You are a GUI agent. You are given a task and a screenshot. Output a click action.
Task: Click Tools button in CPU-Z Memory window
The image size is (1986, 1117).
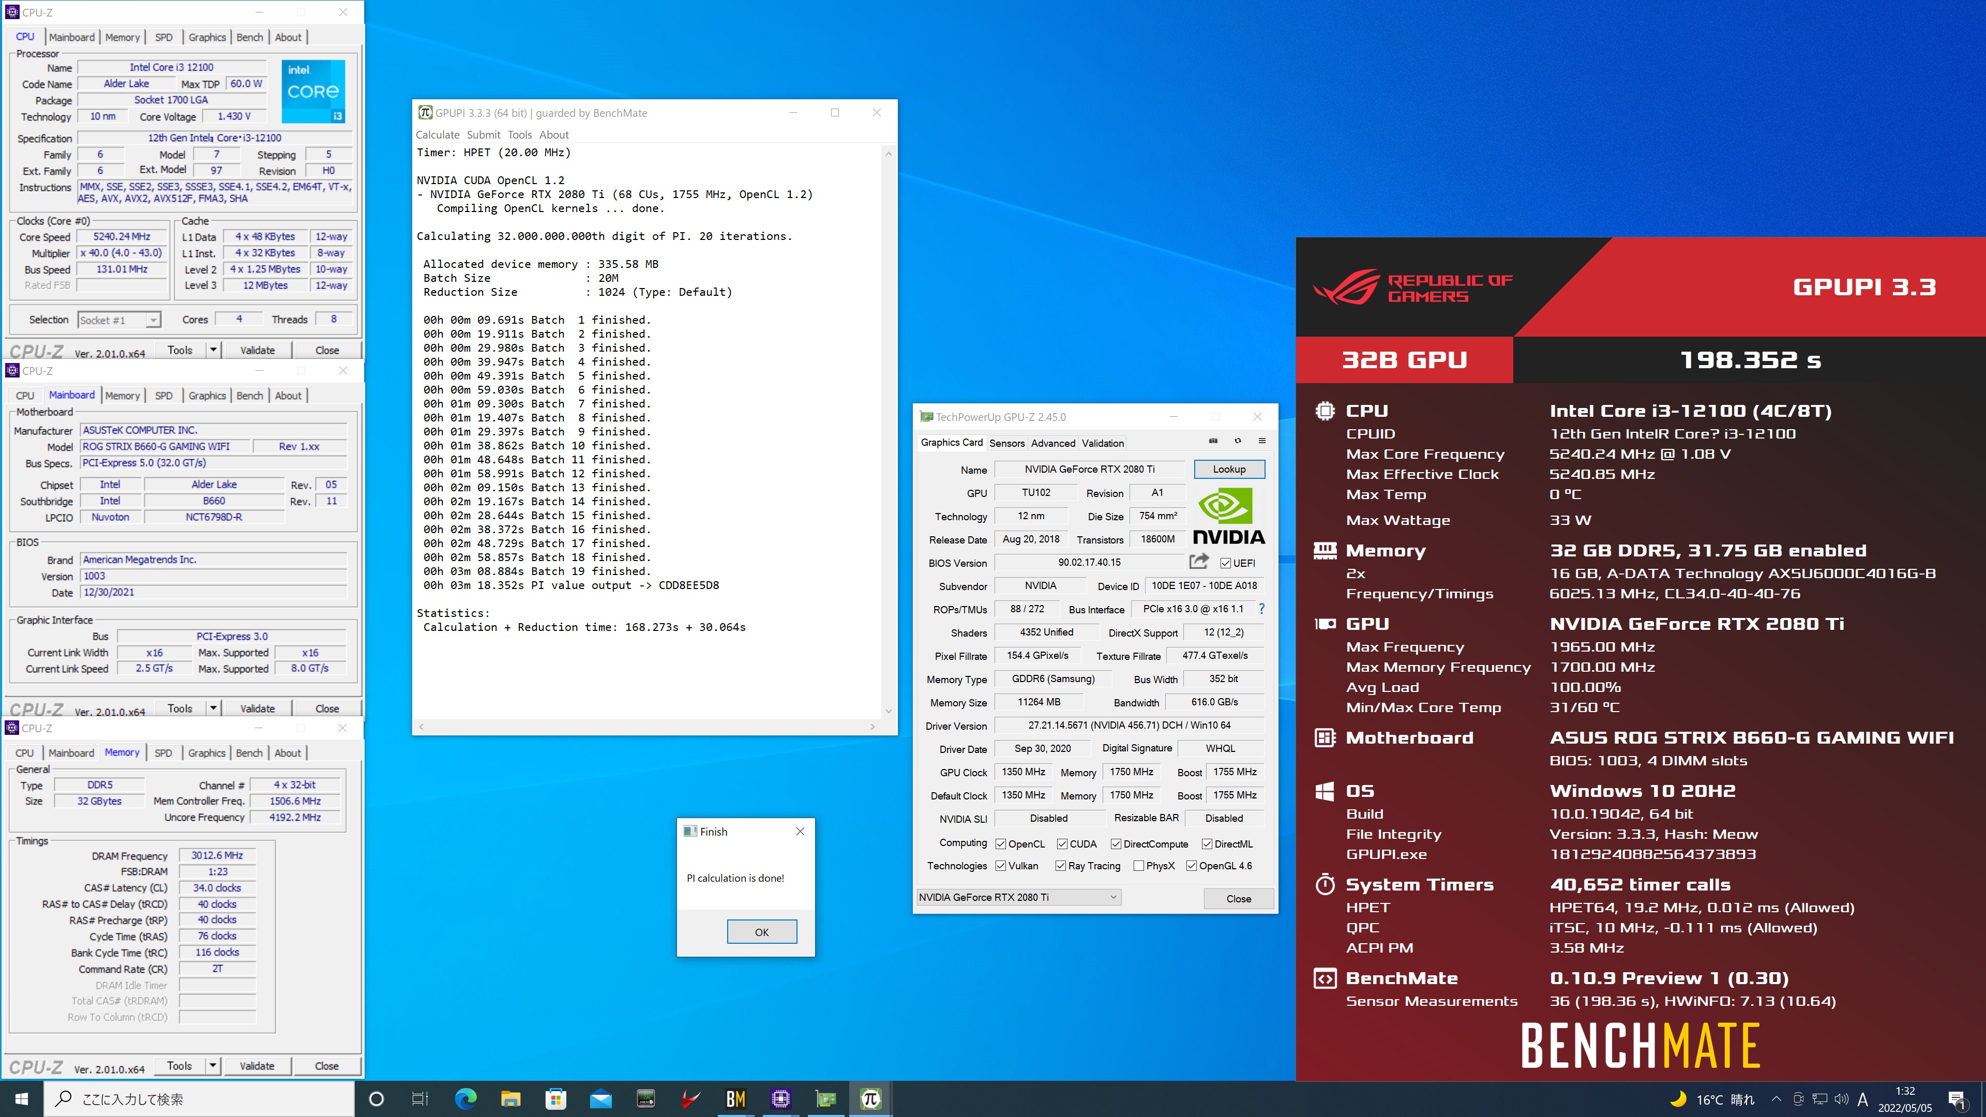pyautogui.click(x=179, y=1065)
